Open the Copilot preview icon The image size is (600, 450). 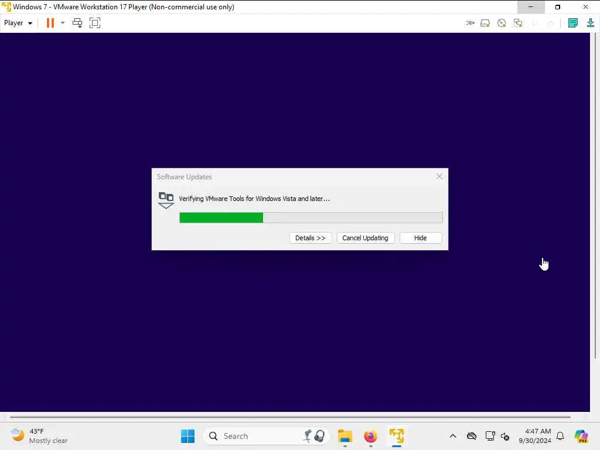pos(581,436)
